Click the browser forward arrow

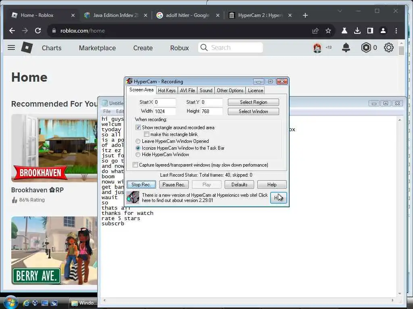(25, 31)
